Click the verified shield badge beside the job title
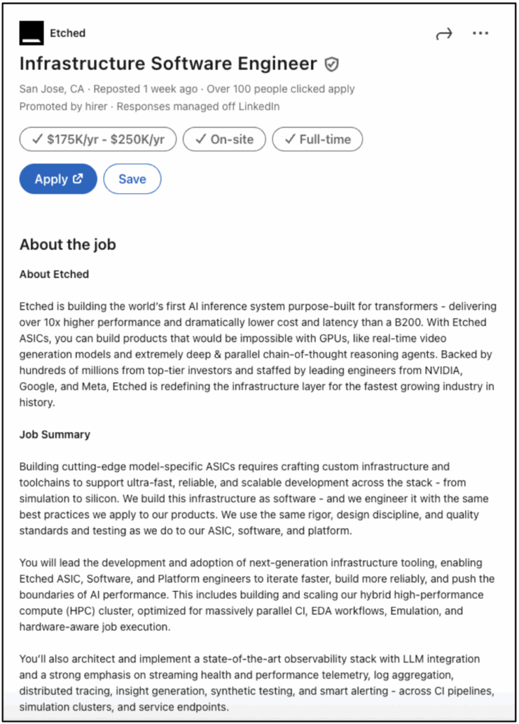The height and width of the screenshot is (724, 519). [x=332, y=64]
